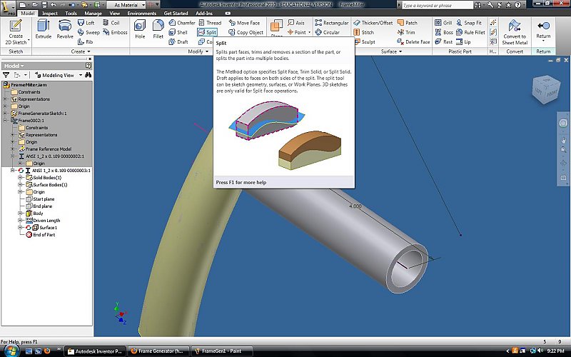This screenshot has height=357, width=571.
Task: Select the Circular pattern tool
Action: (x=328, y=32)
